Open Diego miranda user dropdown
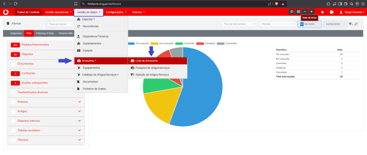Viewport: 367px width, 155px height. coord(352,12)
